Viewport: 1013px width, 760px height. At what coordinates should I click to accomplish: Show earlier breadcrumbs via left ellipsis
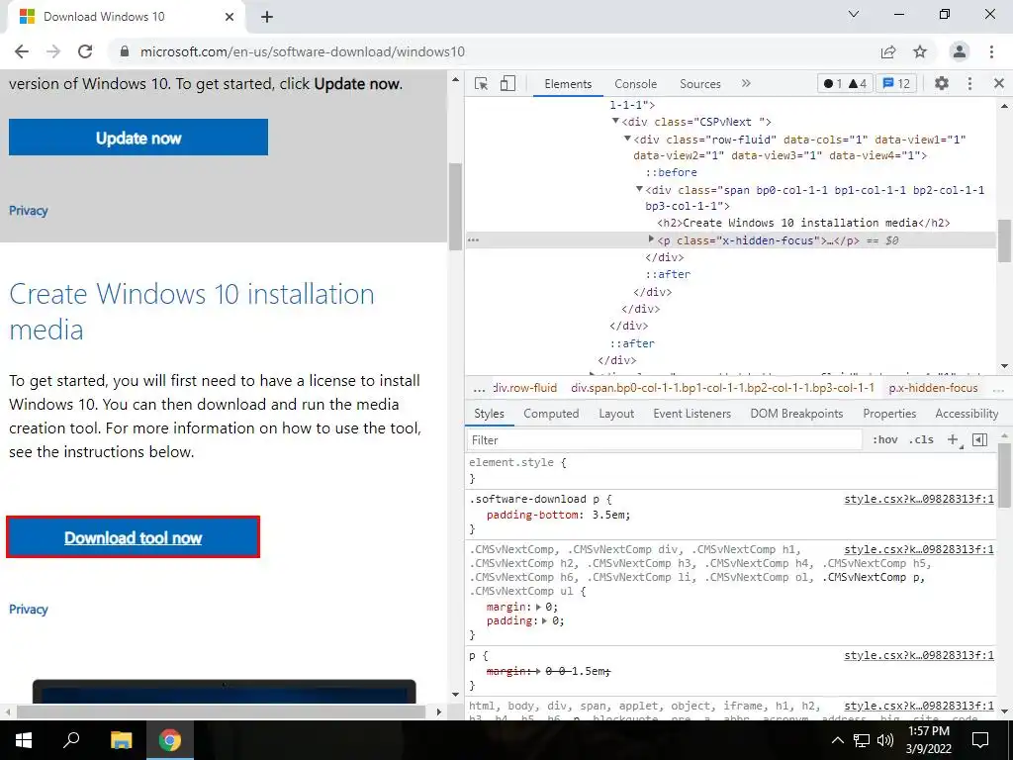click(x=479, y=389)
